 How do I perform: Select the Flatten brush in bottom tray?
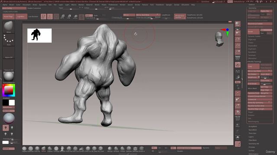tap(50, 149)
